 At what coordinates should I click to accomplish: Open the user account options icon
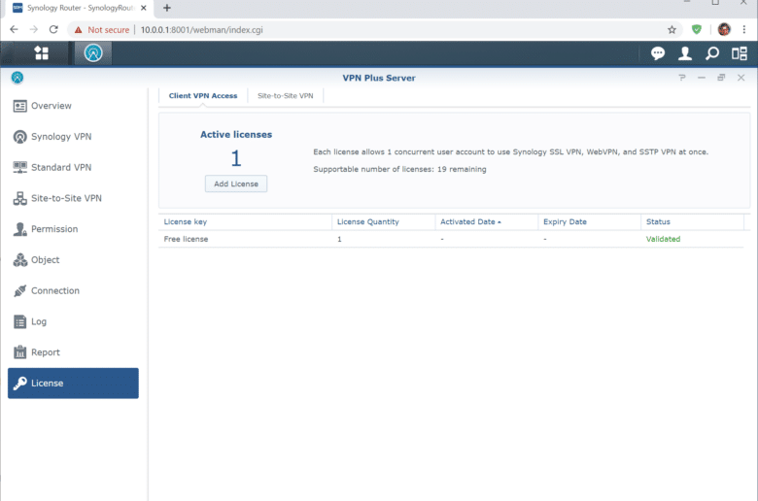point(684,53)
